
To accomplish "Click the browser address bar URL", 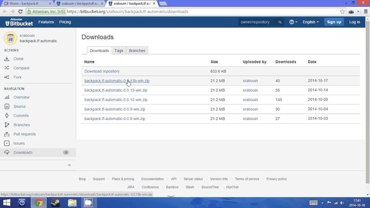I will [x=127, y=12].
